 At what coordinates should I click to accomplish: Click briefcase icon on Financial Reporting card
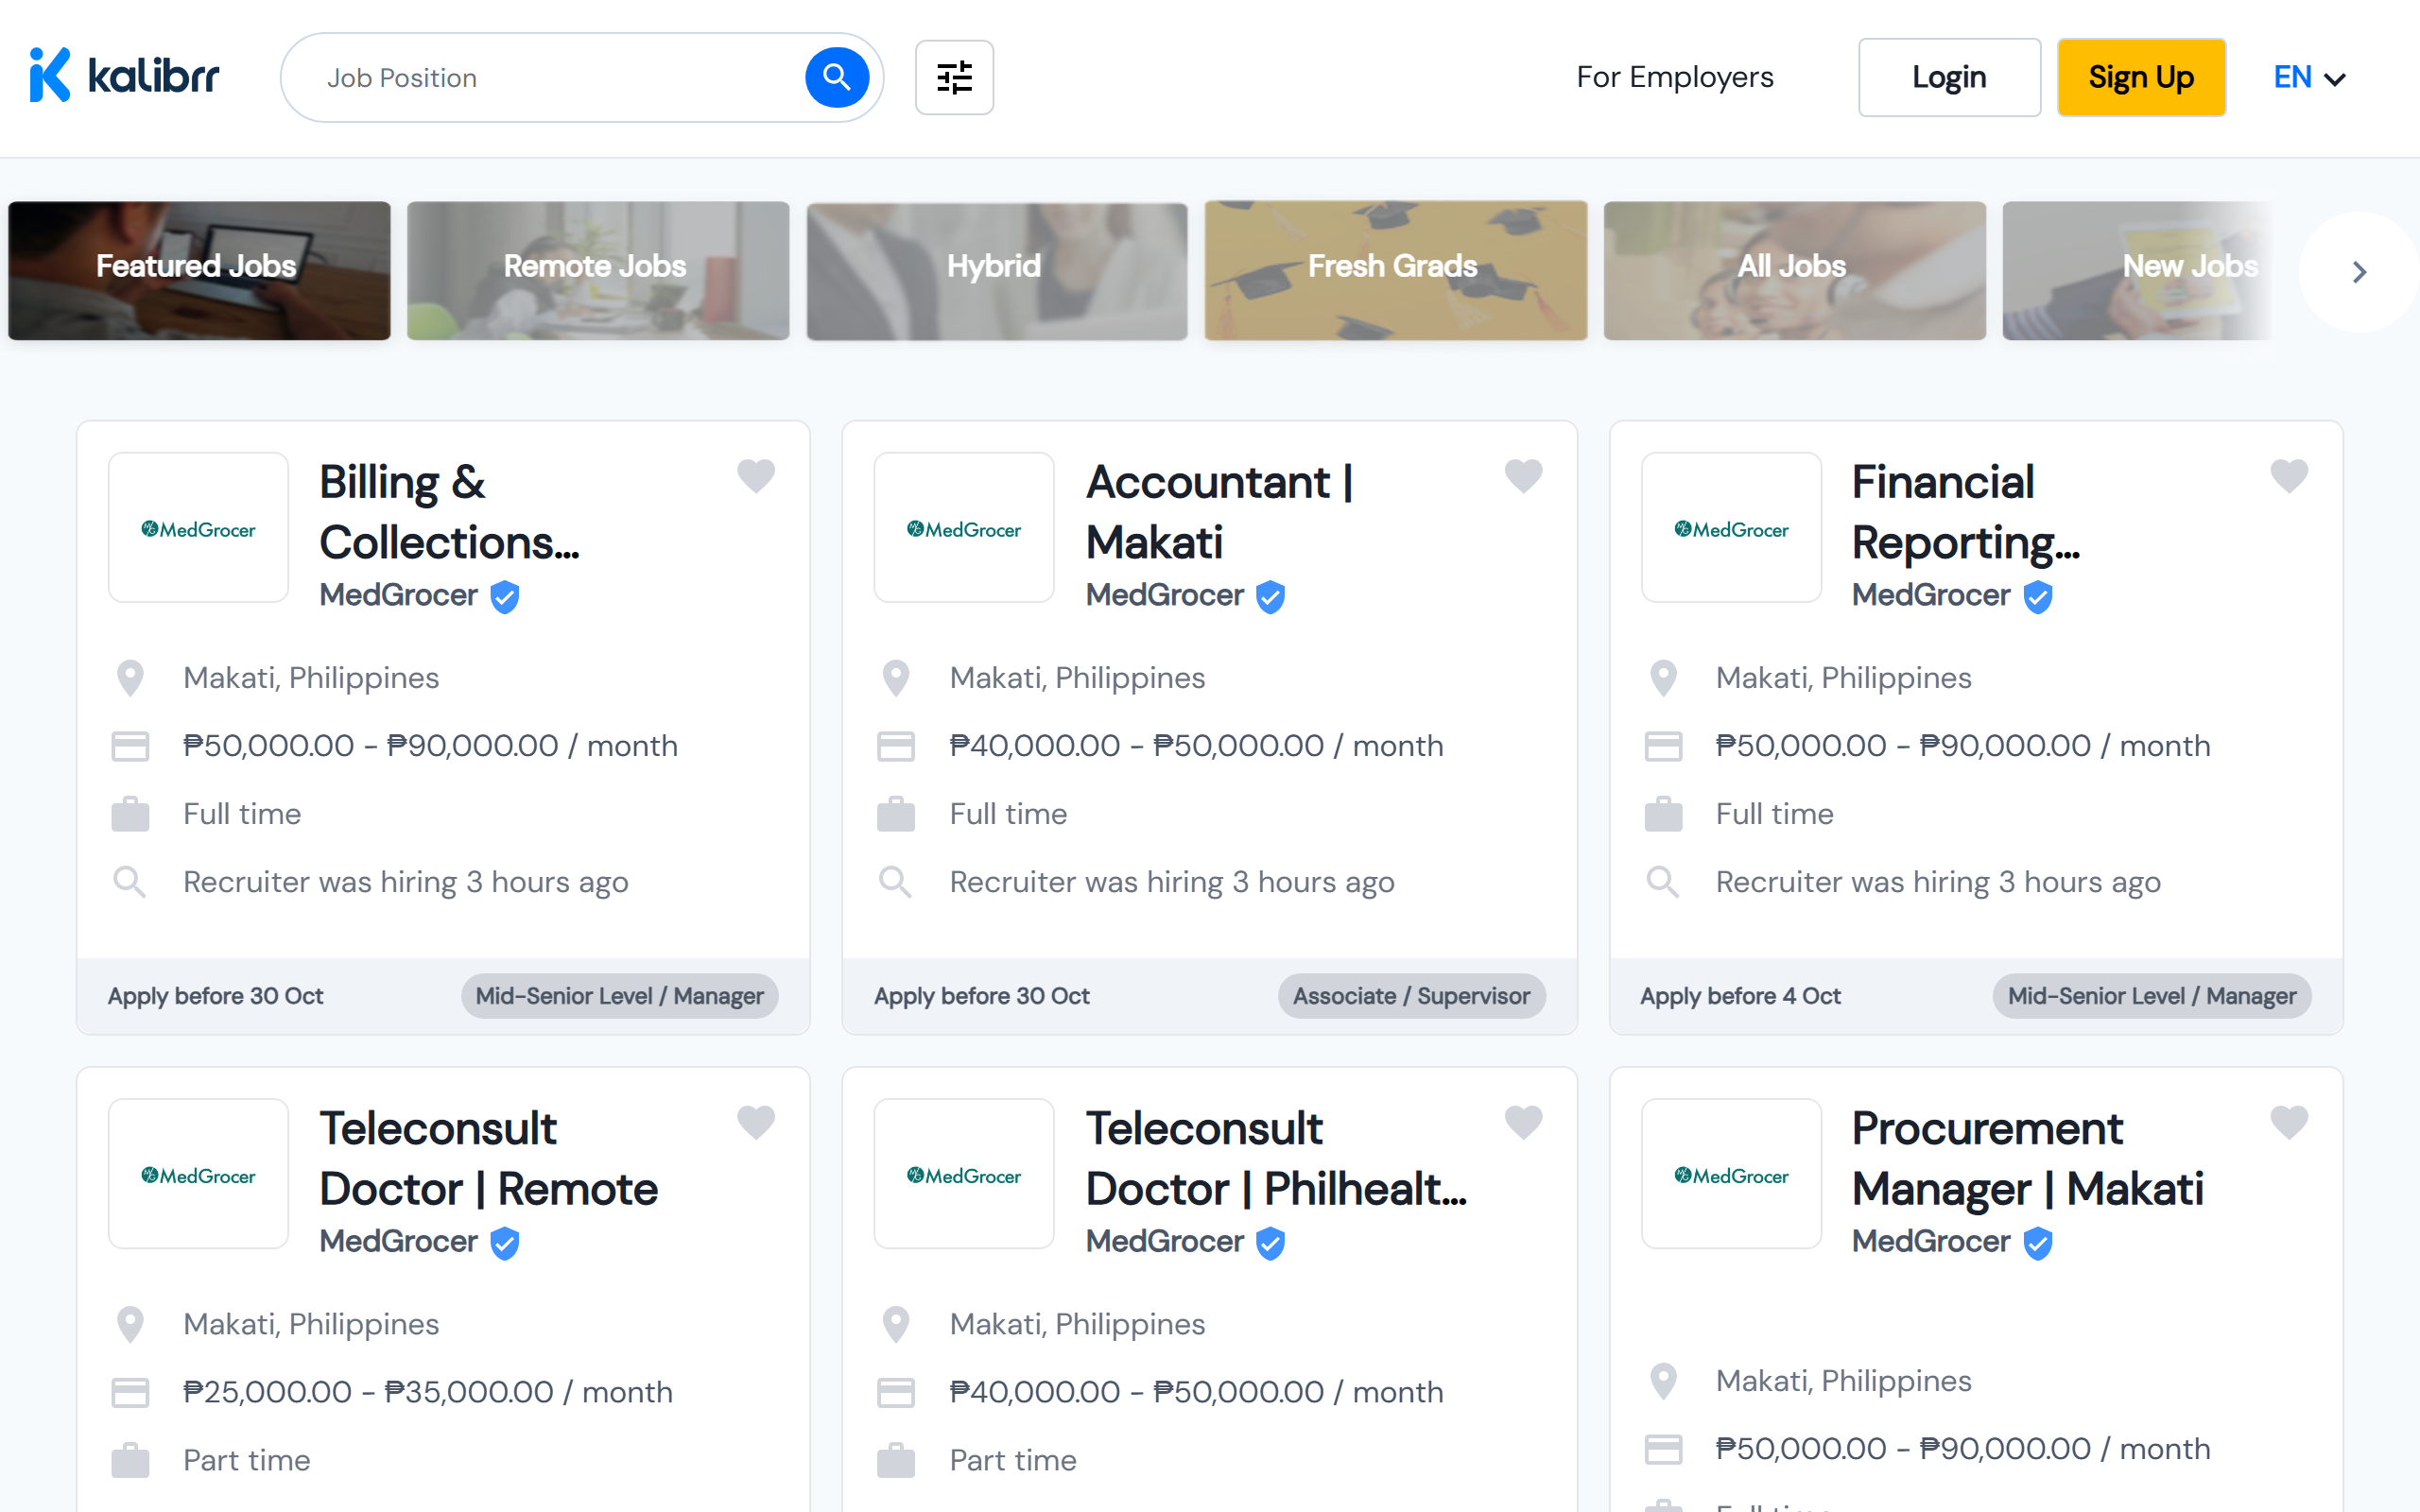coord(1663,814)
